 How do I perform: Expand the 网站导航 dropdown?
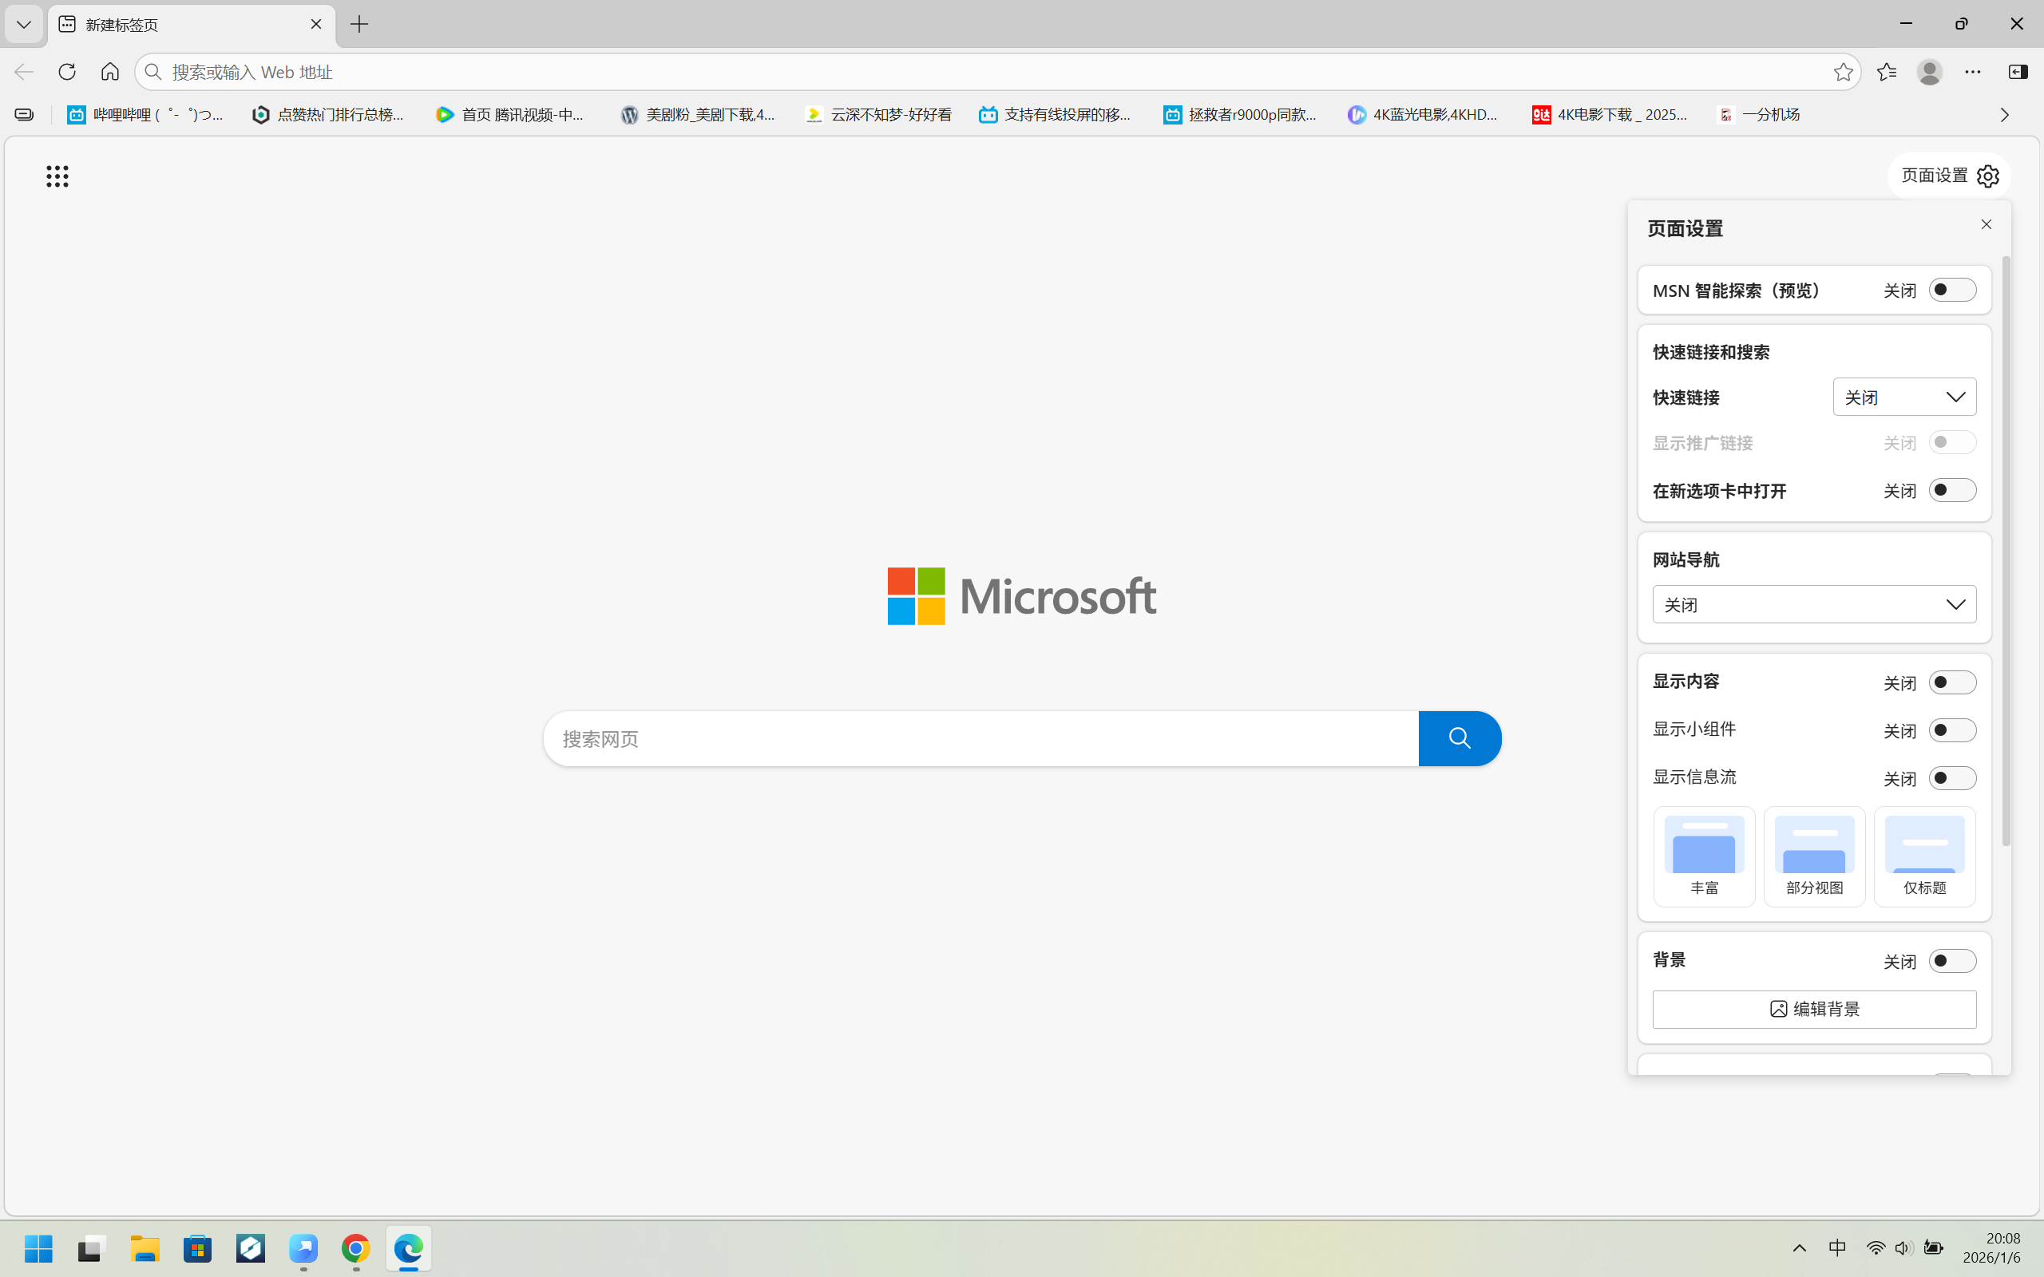[x=1814, y=605]
